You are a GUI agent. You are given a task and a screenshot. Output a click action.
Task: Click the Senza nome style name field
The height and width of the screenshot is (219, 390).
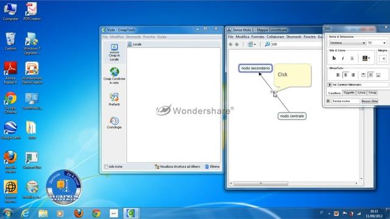(x=346, y=101)
